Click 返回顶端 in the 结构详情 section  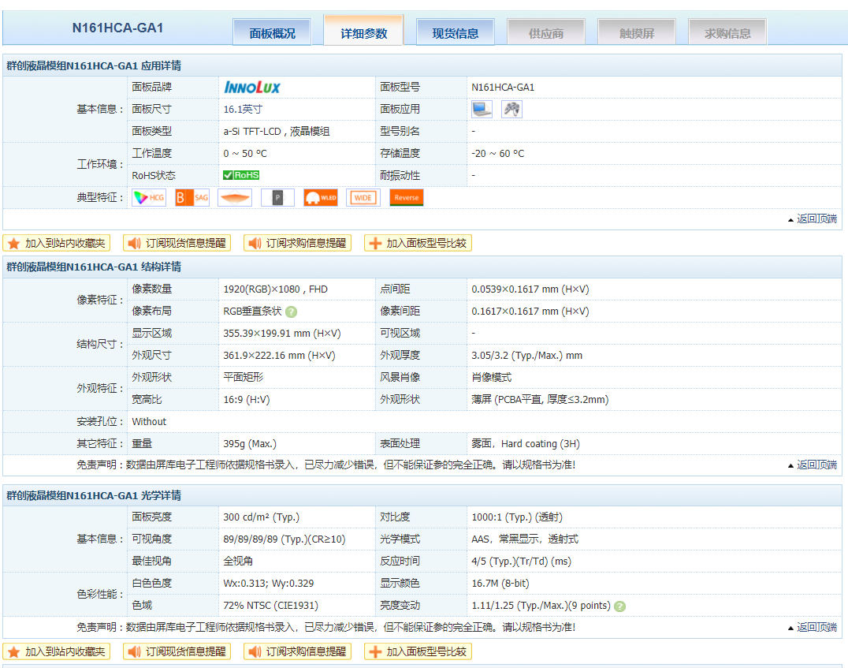click(x=816, y=465)
